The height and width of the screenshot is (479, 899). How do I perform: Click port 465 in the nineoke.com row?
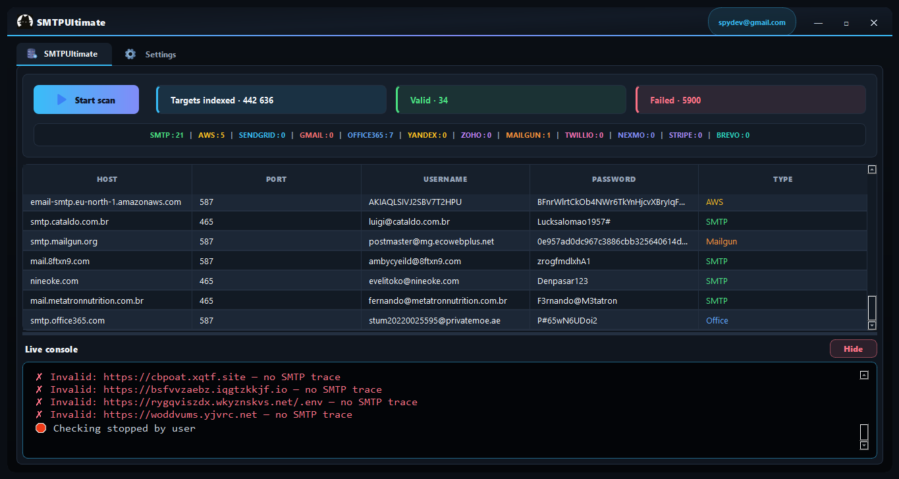click(277, 281)
